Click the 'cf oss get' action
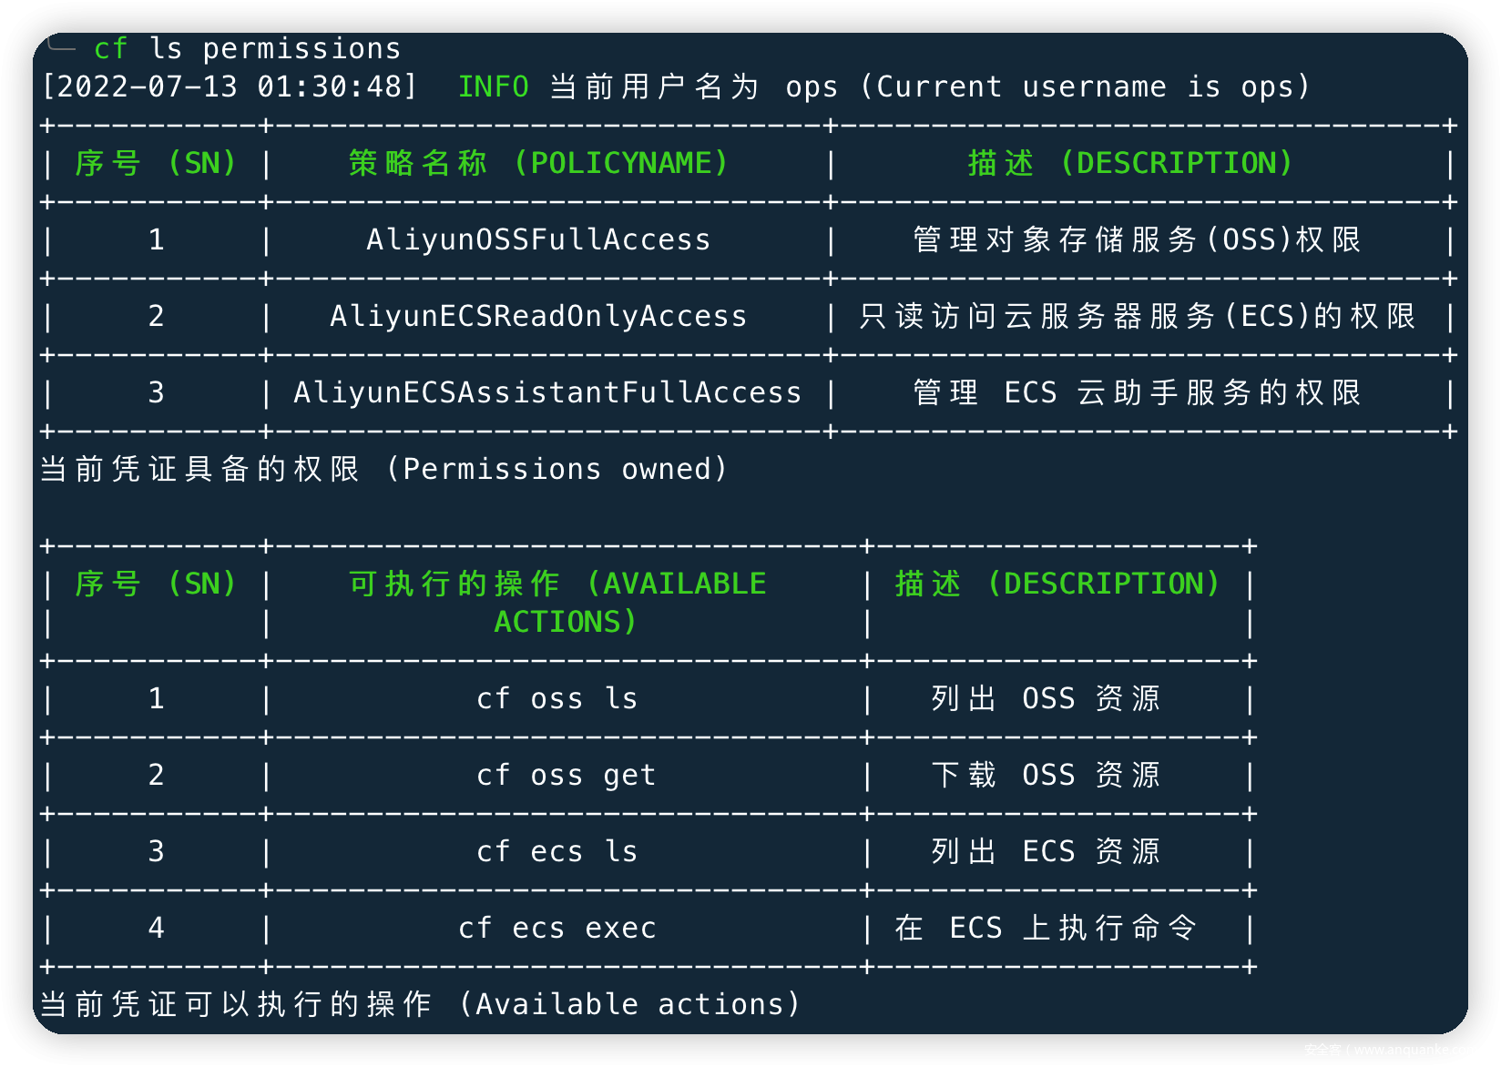 566,775
